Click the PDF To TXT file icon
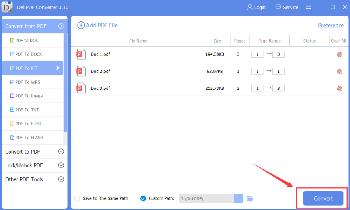 coord(12,110)
